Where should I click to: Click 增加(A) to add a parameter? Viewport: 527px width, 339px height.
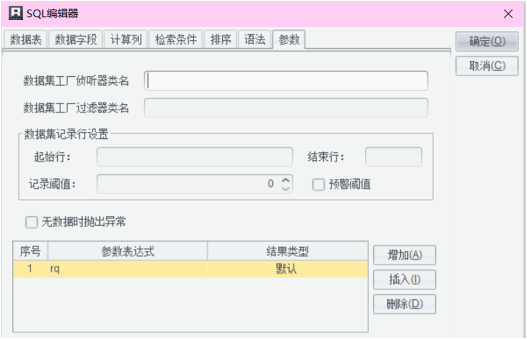(404, 255)
